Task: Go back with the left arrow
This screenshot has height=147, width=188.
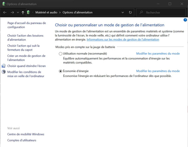Action: coord(5,12)
